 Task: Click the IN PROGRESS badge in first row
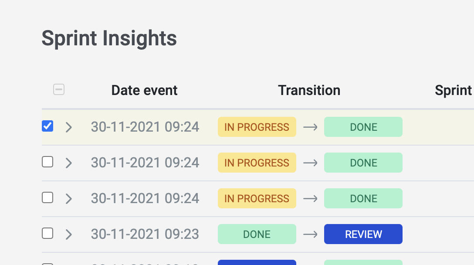point(257,127)
